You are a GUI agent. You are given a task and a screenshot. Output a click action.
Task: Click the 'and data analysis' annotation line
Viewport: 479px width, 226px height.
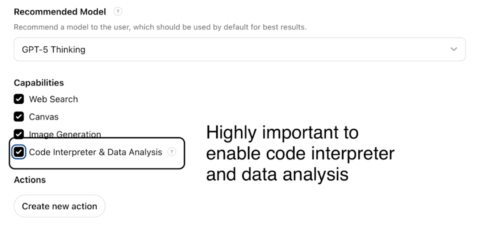coord(277,174)
